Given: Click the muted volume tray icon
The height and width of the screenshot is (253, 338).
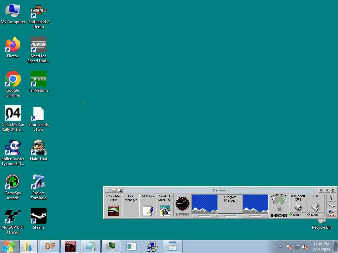Looking at the screenshot, I should pyautogui.click(x=305, y=247).
